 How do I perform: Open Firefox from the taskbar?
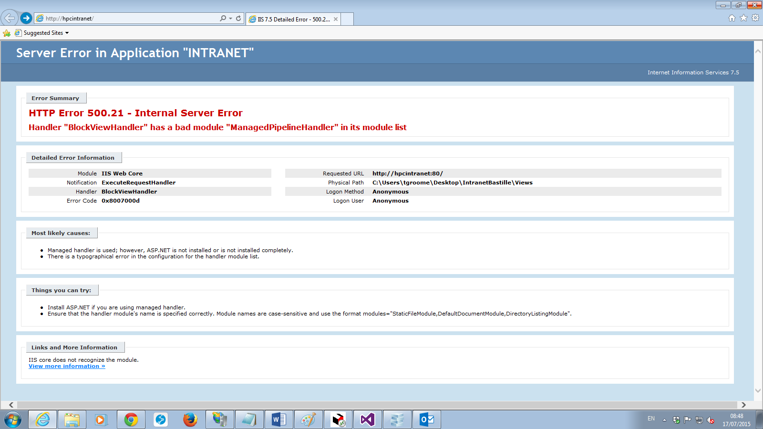[190, 419]
